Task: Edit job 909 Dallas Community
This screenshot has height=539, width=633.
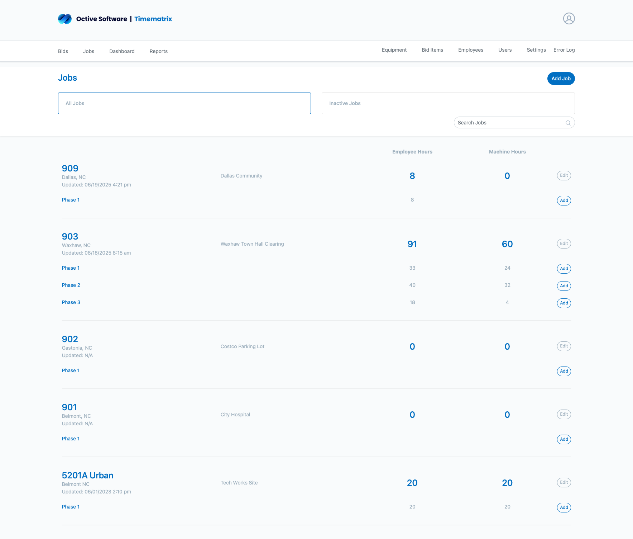Action: tap(564, 175)
